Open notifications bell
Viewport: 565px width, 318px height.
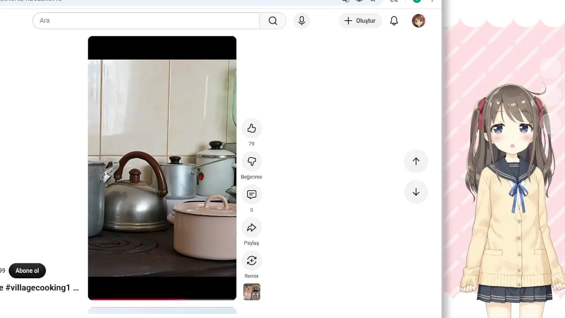click(x=394, y=21)
